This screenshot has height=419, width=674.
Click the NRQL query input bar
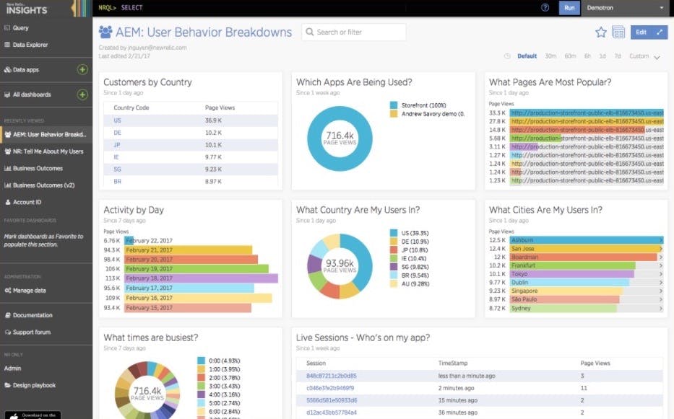pos(316,8)
